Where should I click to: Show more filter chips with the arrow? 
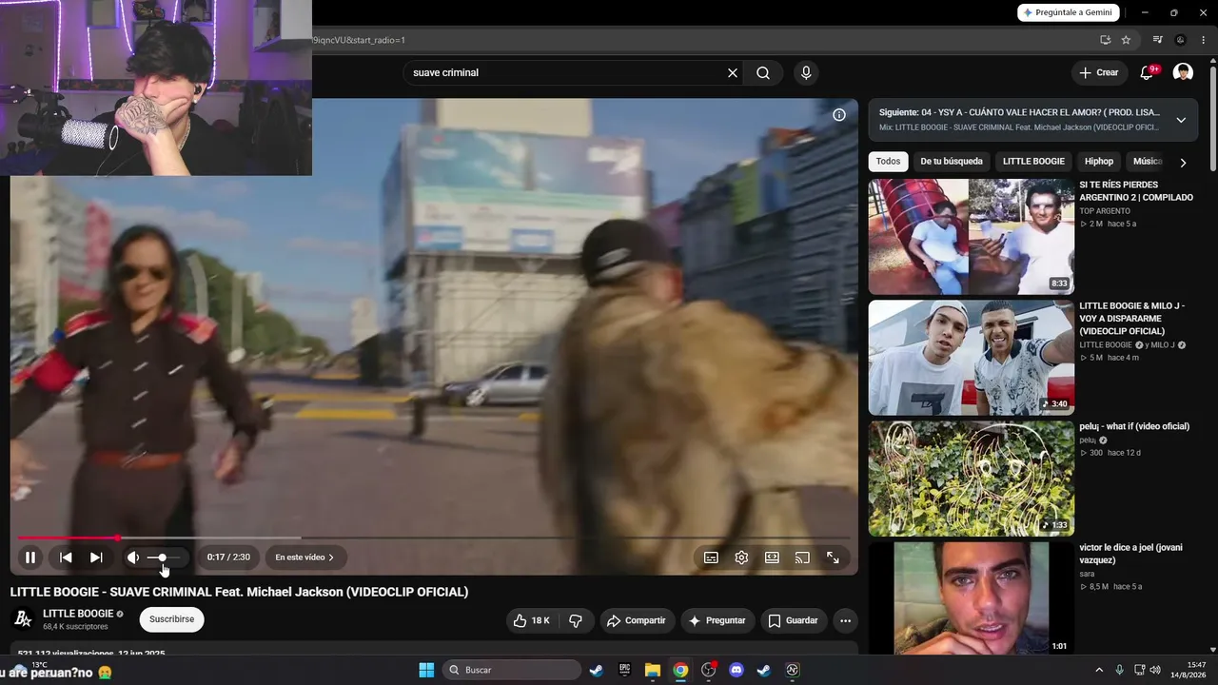(x=1183, y=163)
